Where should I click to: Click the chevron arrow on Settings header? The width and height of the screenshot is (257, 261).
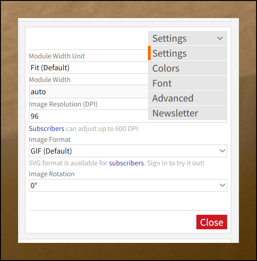220,39
